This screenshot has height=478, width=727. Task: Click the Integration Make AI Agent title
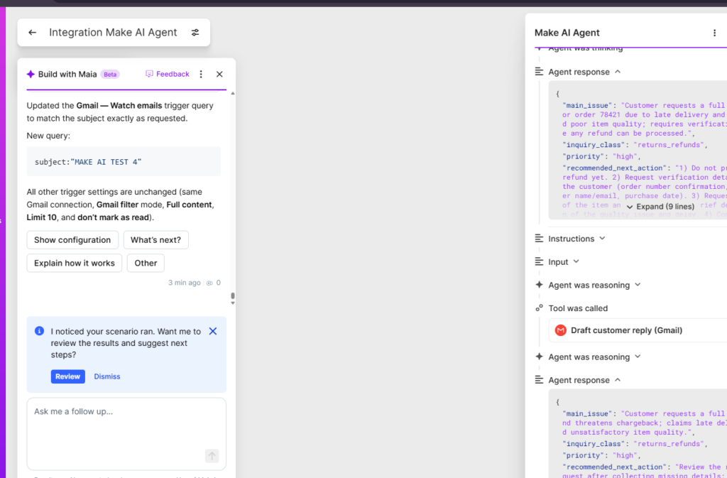(113, 33)
